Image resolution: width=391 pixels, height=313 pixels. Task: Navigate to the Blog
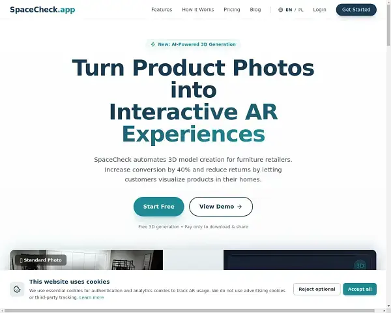coord(255,10)
